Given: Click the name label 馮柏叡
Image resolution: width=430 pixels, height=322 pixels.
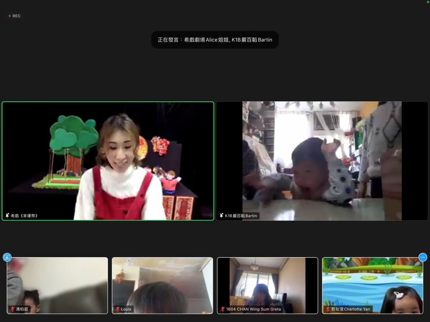Looking at the screenshot, I should [x=22, y=309].
